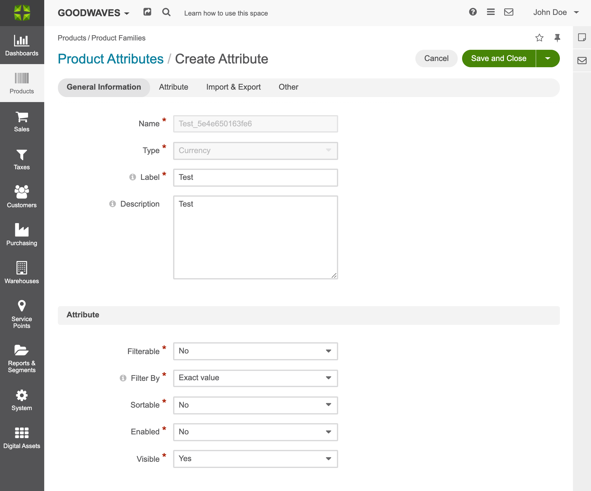Open the Products sidebar section
The height and width of the screenshot is (491, 591).
point(22,83)
